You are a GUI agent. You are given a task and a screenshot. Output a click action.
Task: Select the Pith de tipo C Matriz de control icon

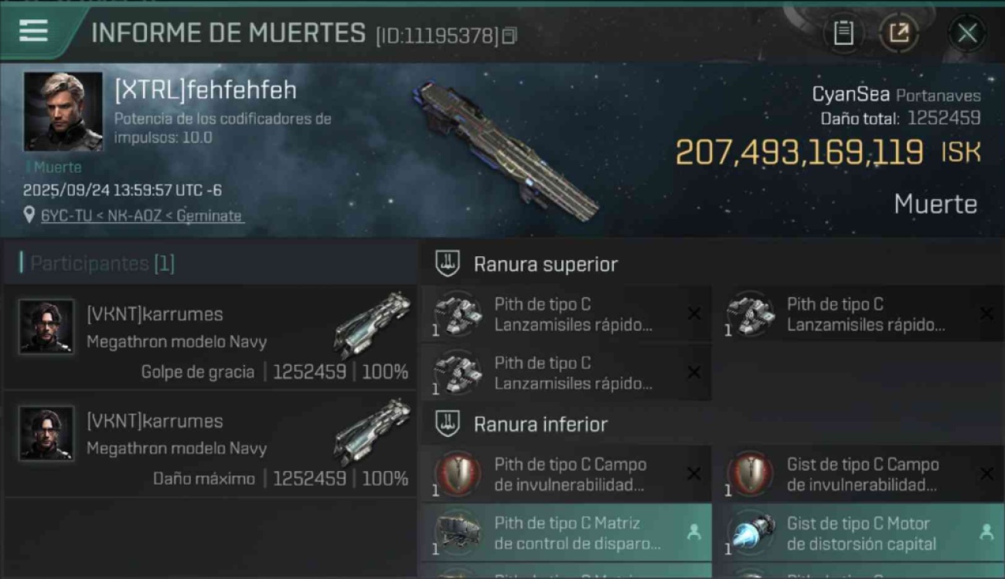click(458, 533)
